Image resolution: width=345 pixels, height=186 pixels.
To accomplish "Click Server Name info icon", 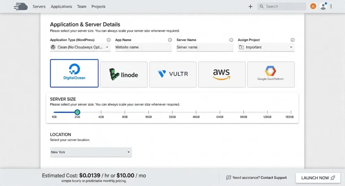I will (x=231, y=40).
